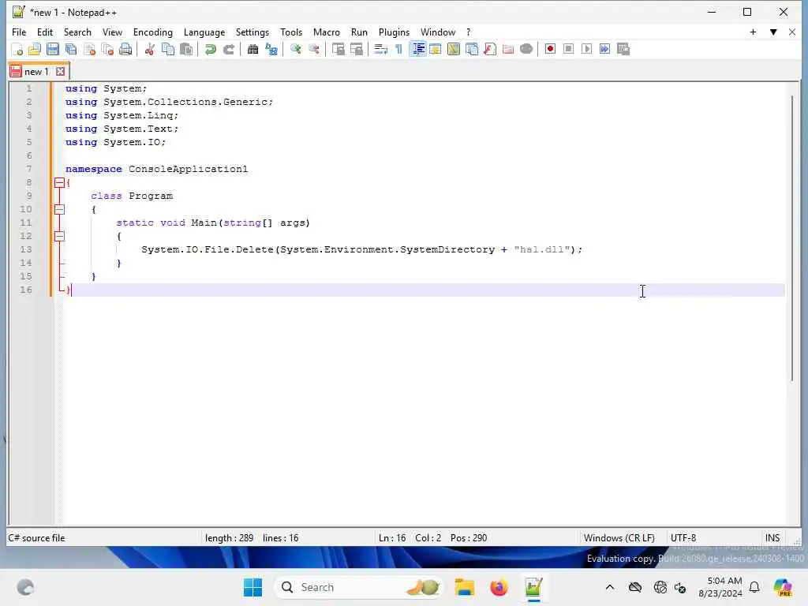808x606 pixels.
Task: Undo the last edit via toolbar
Action: 210,50
